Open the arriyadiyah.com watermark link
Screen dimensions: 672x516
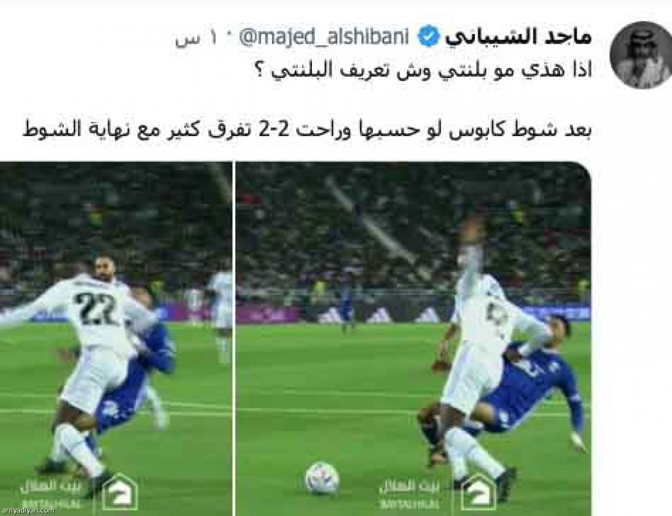[27, 510]
